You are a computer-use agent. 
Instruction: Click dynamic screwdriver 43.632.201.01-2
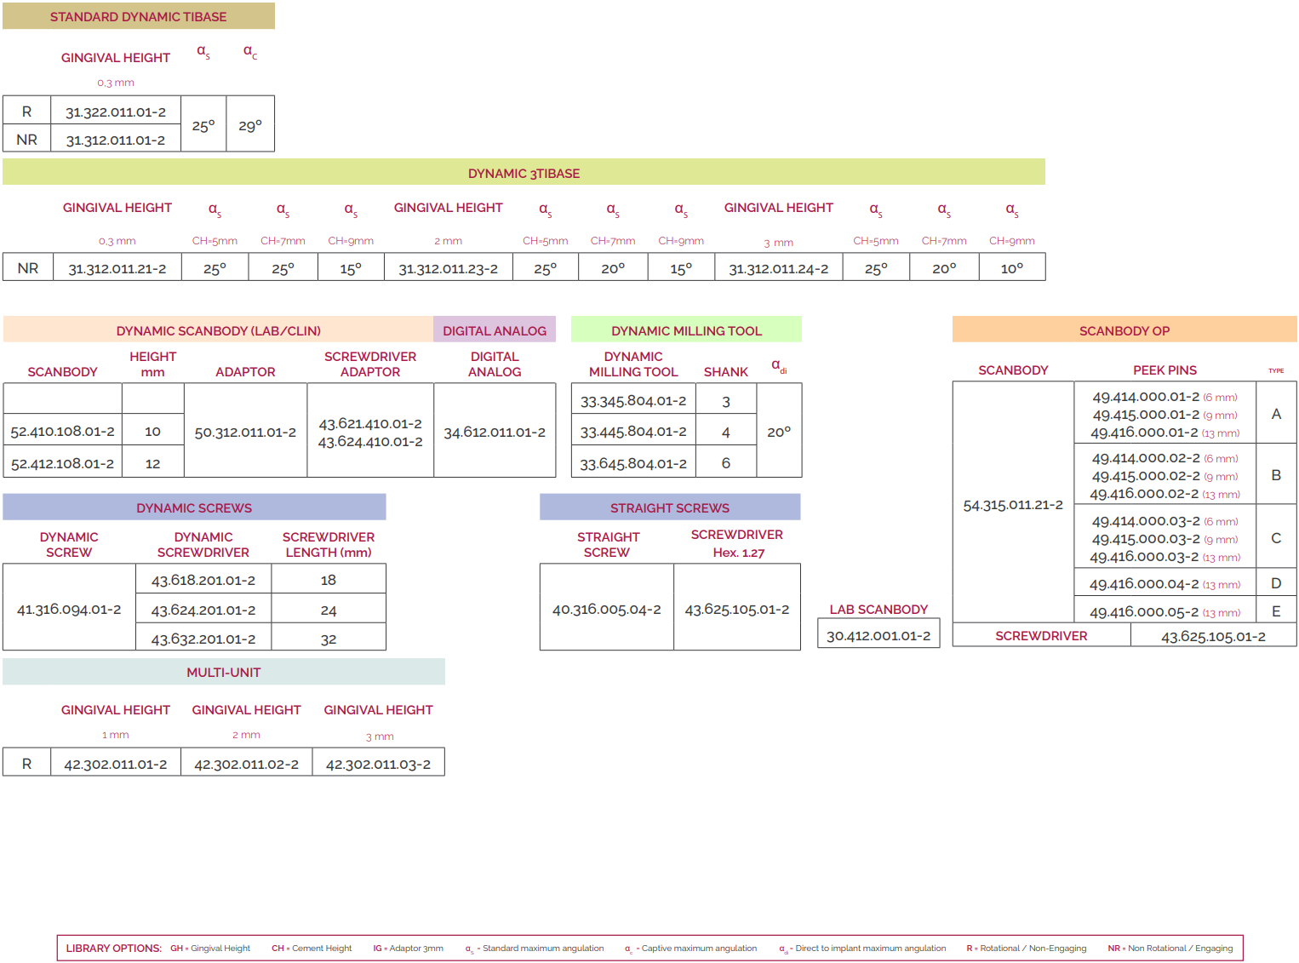(x=203, y=639)
